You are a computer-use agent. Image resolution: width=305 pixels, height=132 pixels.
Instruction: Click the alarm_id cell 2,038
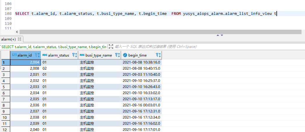[25, 117]
